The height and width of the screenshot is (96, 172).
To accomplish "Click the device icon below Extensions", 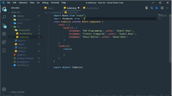I will coord(4,50).
